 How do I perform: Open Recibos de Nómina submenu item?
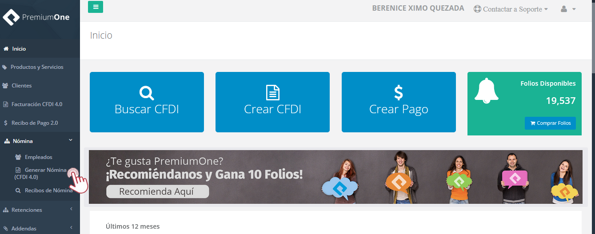pos(48,190)
